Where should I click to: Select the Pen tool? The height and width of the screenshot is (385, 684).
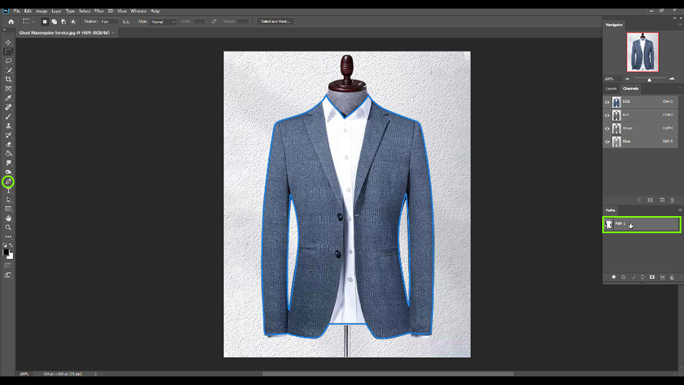point(8,182)
